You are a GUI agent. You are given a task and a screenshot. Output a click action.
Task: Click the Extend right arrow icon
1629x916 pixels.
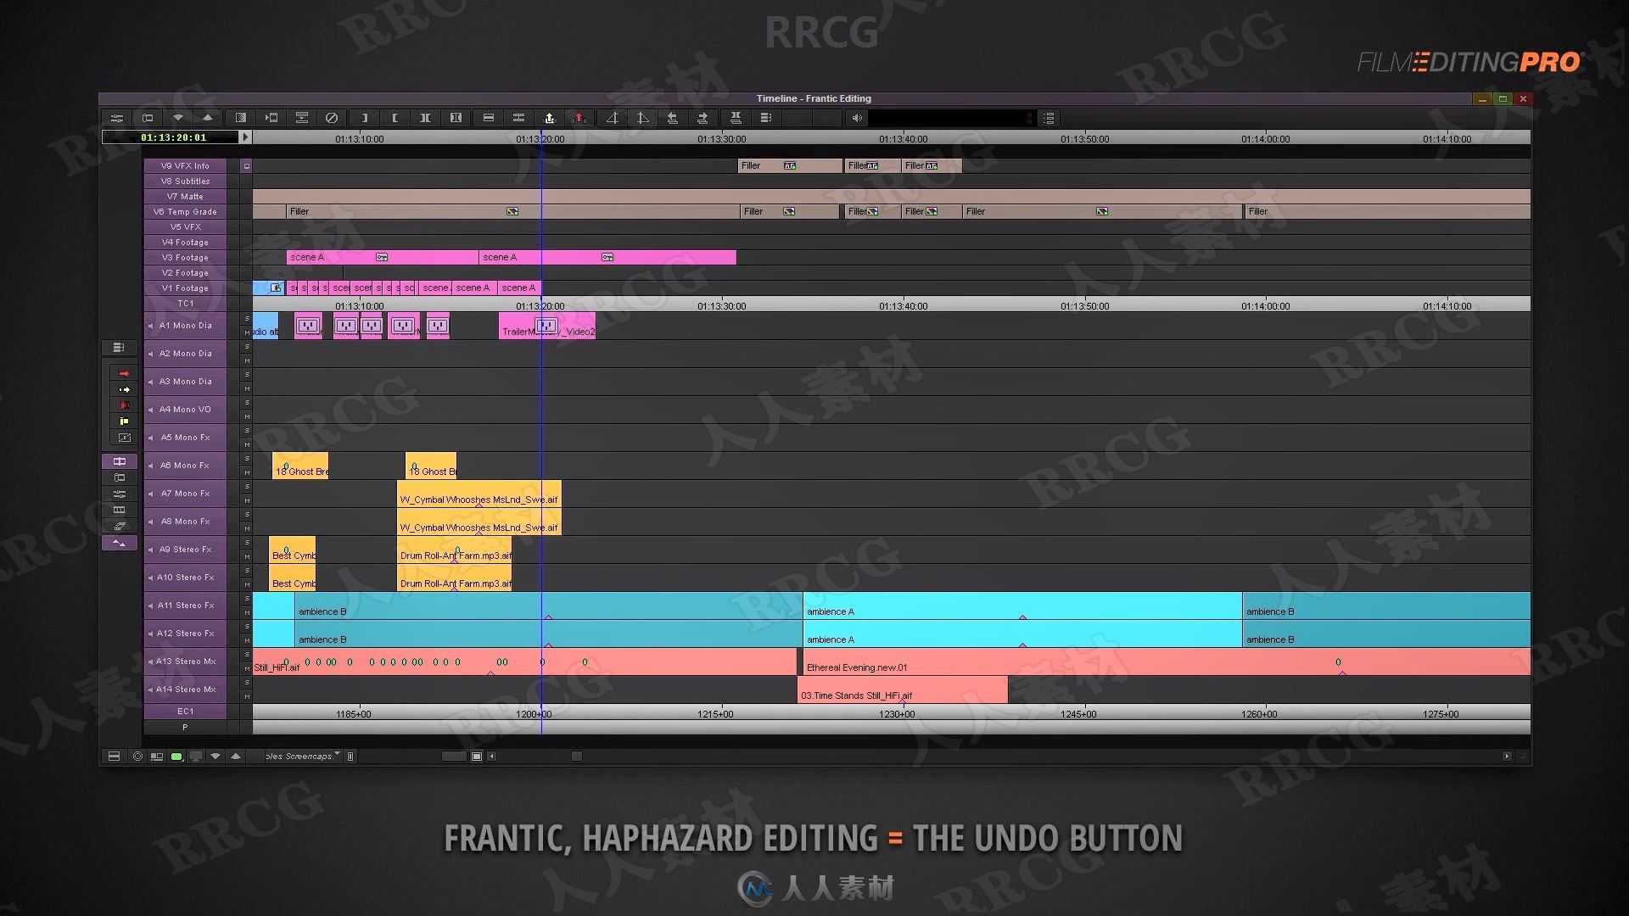click(x=703, y=118)
